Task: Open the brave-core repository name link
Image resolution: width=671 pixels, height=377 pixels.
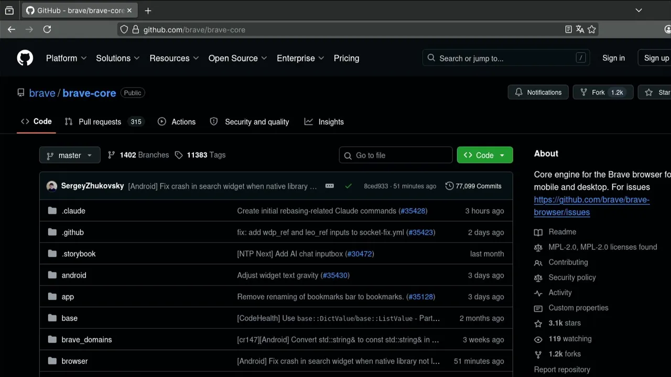Action: [89, 93]
